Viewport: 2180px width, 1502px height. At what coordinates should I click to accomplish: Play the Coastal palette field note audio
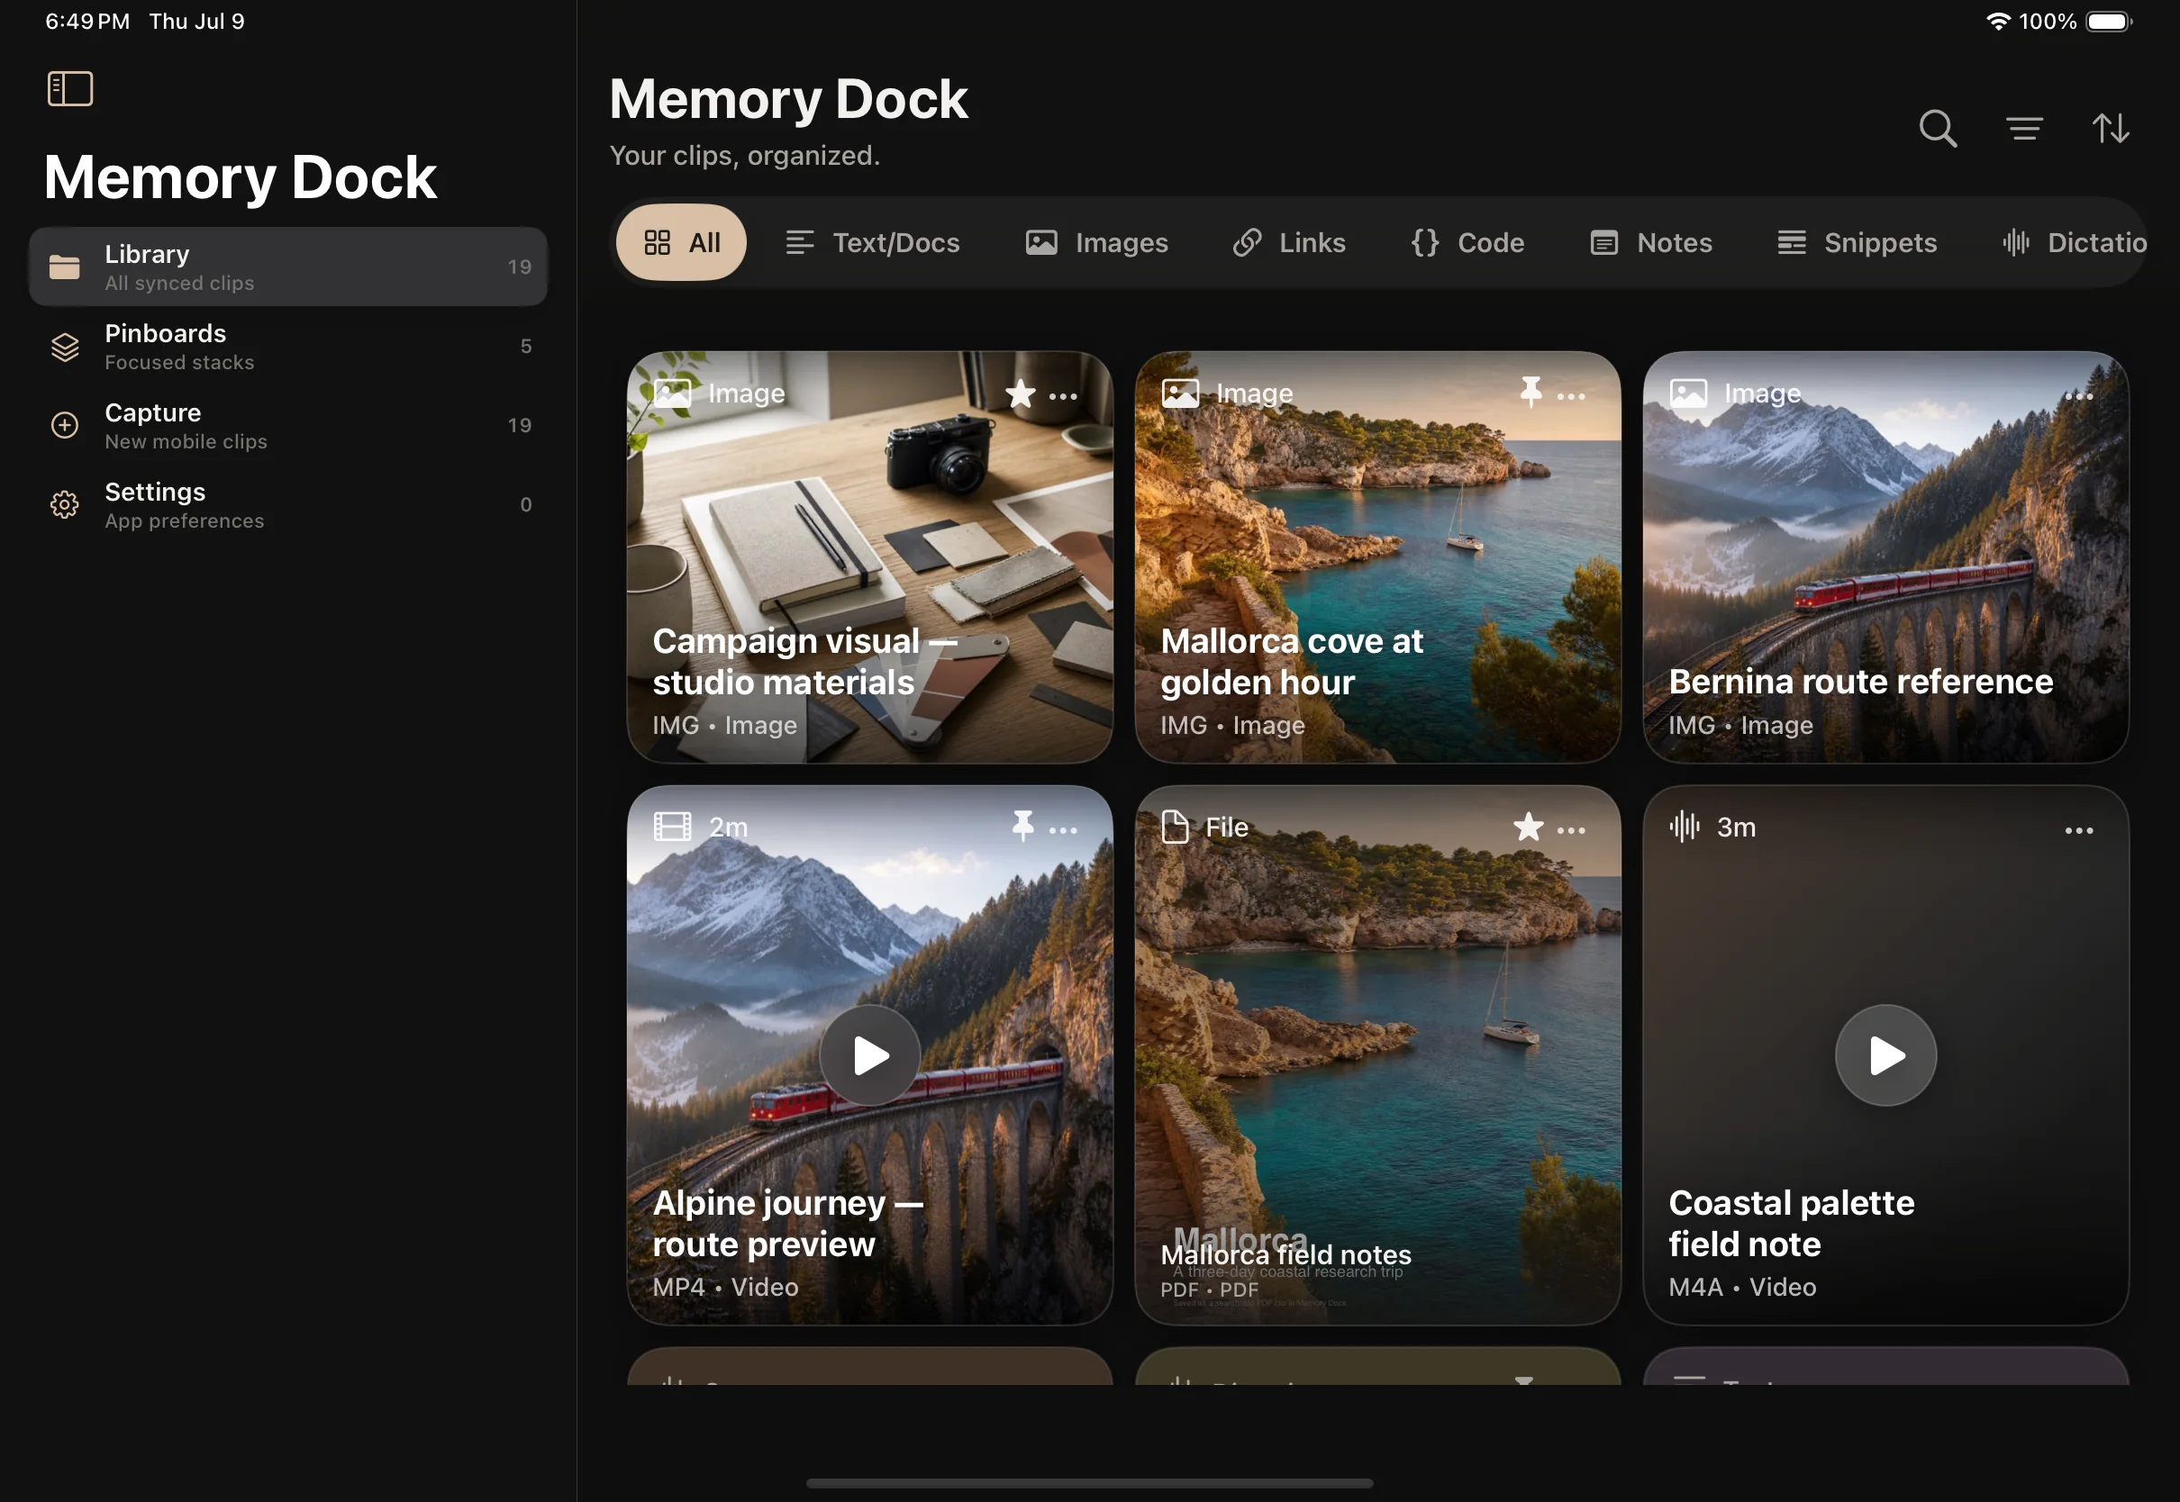(1885, 1055)
